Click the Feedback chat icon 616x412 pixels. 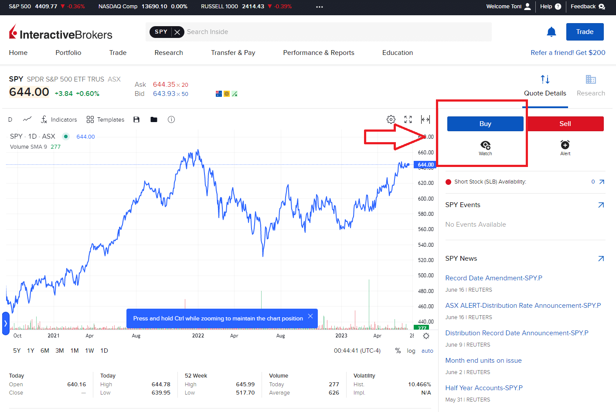click(602, 7)
